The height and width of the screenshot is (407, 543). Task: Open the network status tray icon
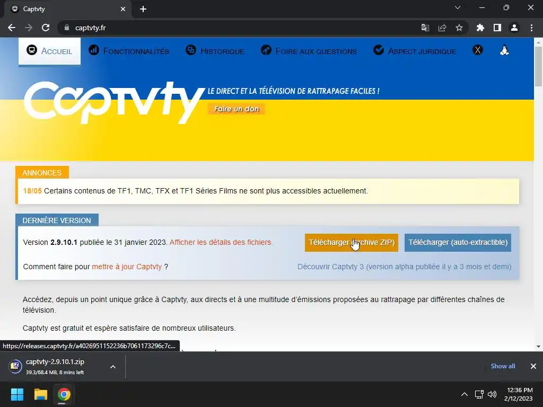tap(479, 394)
